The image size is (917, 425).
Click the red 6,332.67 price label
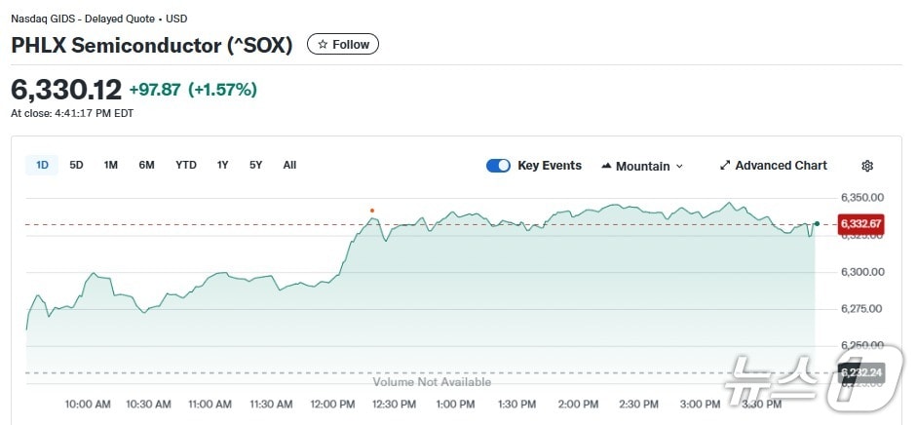(860, 224)
